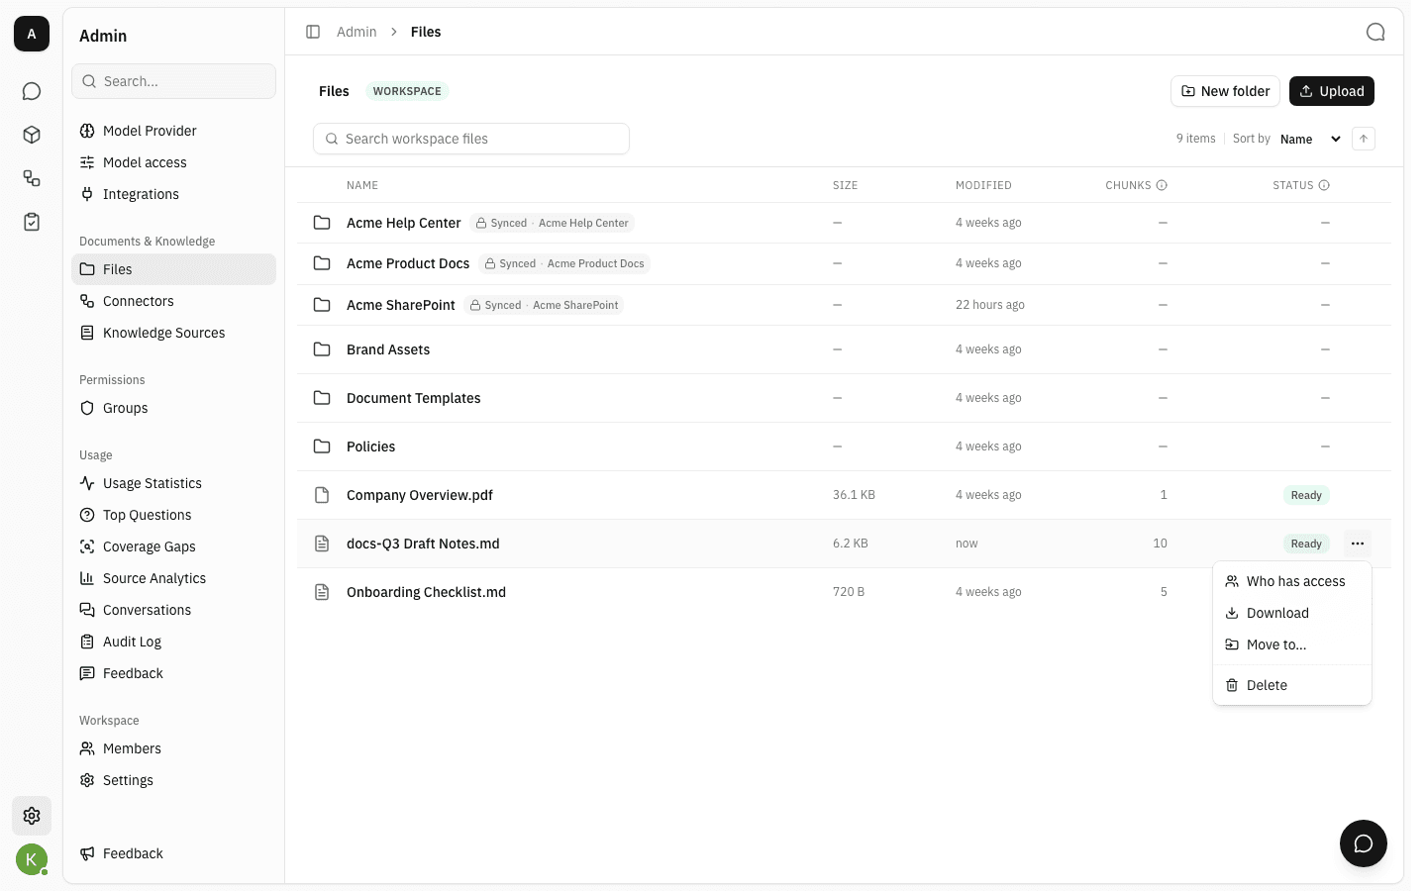Open Usage Statistics page

173,483
